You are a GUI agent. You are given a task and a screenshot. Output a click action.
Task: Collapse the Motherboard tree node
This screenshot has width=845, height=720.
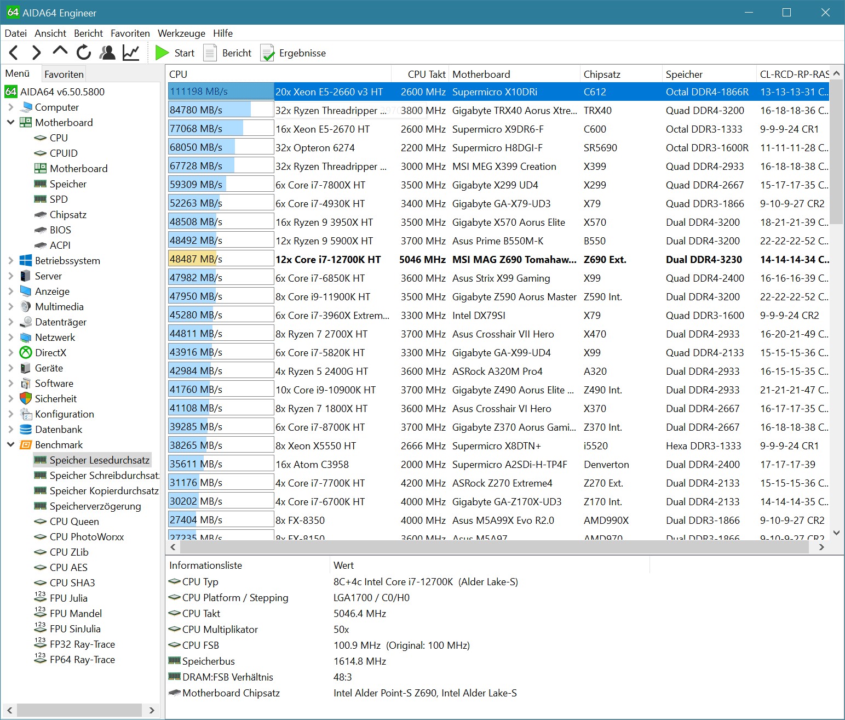coord(10,122)
